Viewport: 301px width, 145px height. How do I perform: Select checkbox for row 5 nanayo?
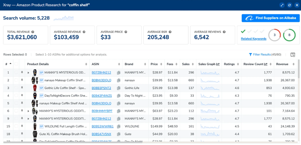click(x=16, y=103)
